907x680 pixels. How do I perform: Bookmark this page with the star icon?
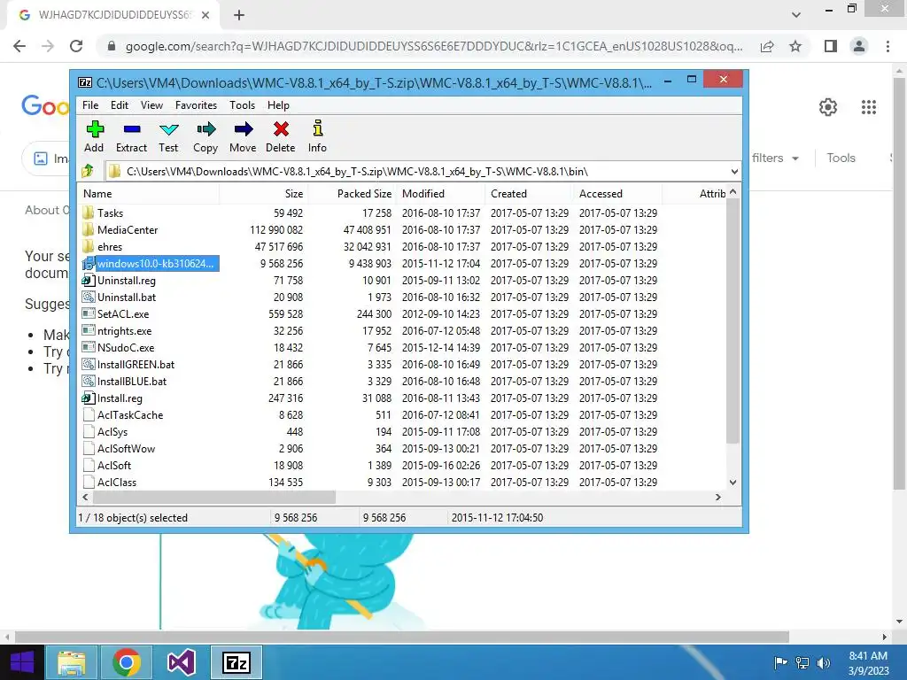coord(795,46)
